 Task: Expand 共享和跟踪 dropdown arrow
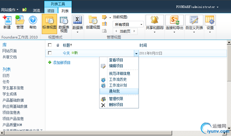click(154, 32)
